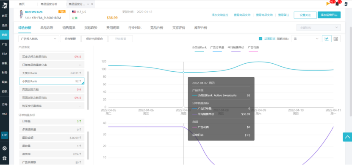Open the 方舟 sidebar section
The width and height of the screenshot is (352, 165).
coord(5,104)
